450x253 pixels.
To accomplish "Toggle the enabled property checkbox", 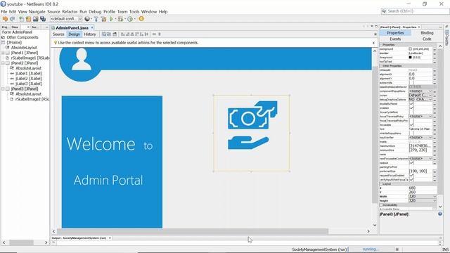I will pyautogui.click(x=411, y=108).
